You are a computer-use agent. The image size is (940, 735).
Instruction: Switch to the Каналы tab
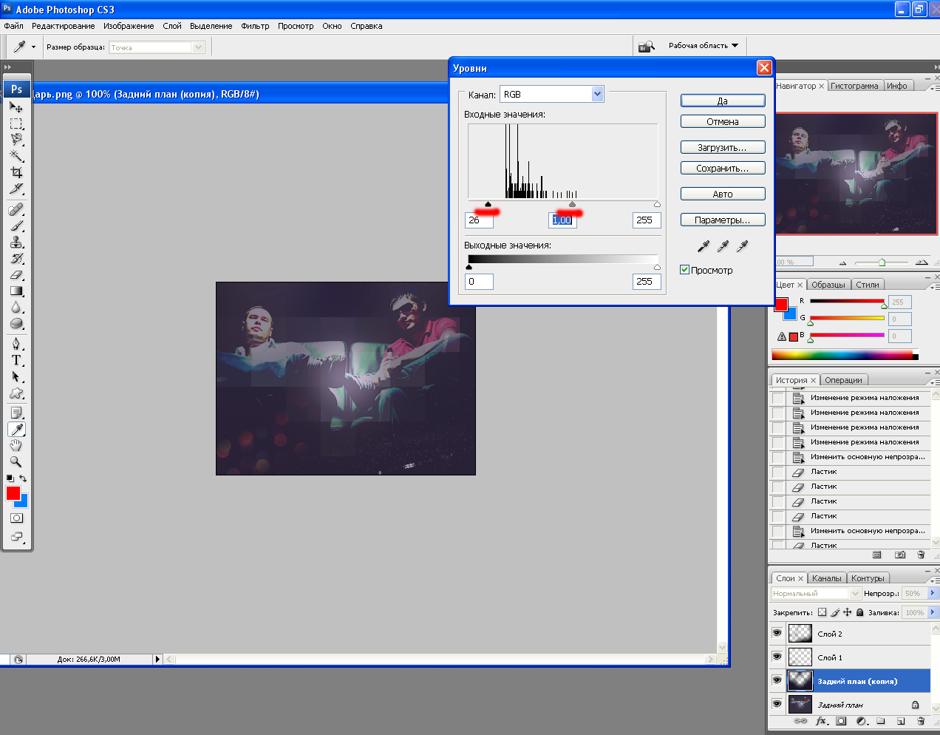point(826,578)
